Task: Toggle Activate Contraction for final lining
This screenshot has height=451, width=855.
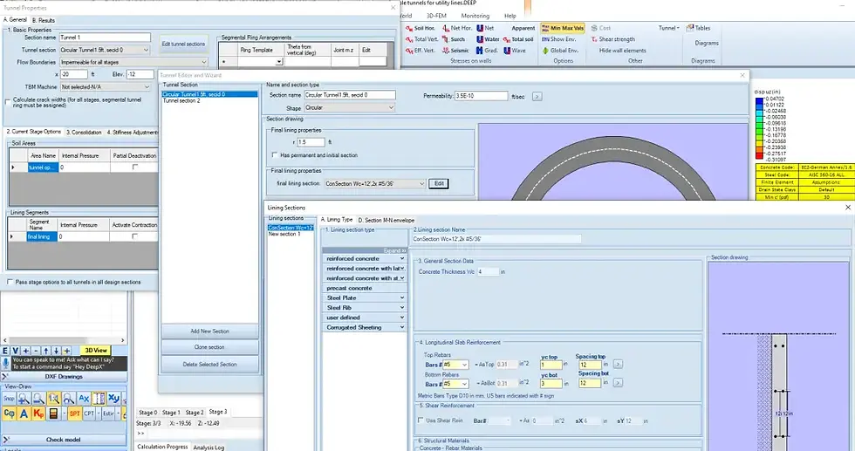Action: [x=134, y=236]
